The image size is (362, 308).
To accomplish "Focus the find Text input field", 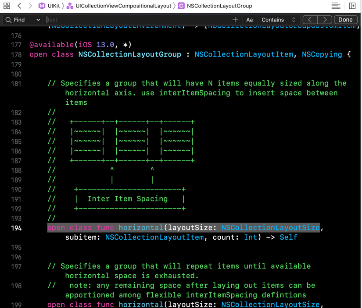I will [x=138, y=20].
